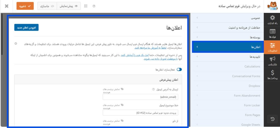This screenshot has width=280, height=128.
Task: Show help tooltip for ارسال به آدرس ایمیل
Action: tap(153, 89)
